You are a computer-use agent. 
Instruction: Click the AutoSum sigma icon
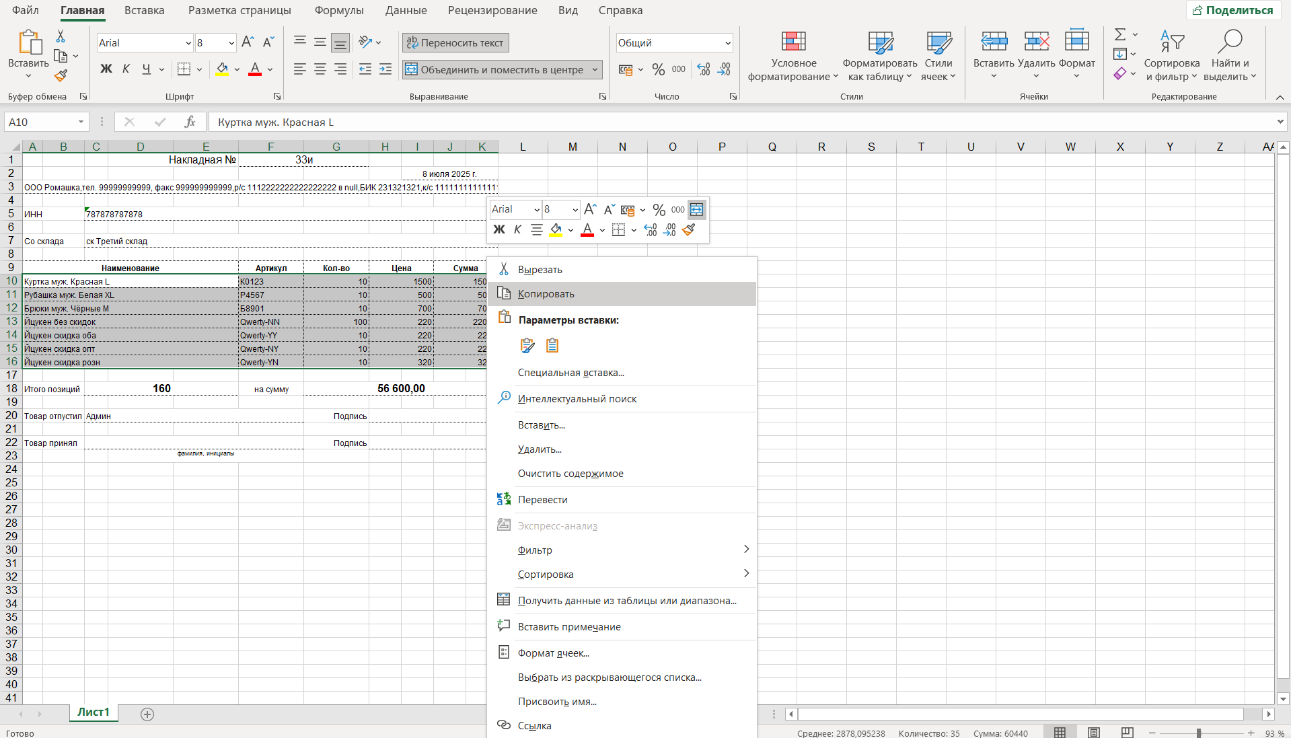(1119, 34)
